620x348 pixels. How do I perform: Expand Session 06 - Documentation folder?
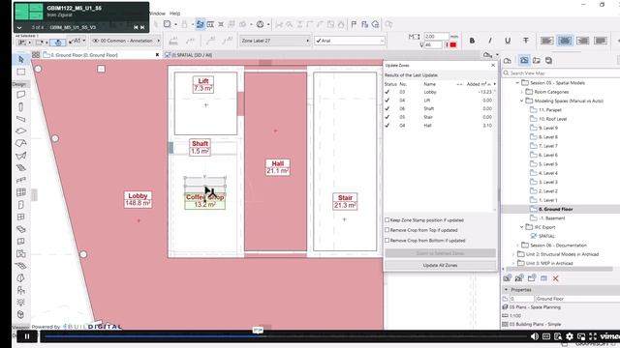(x=517, y=246)
